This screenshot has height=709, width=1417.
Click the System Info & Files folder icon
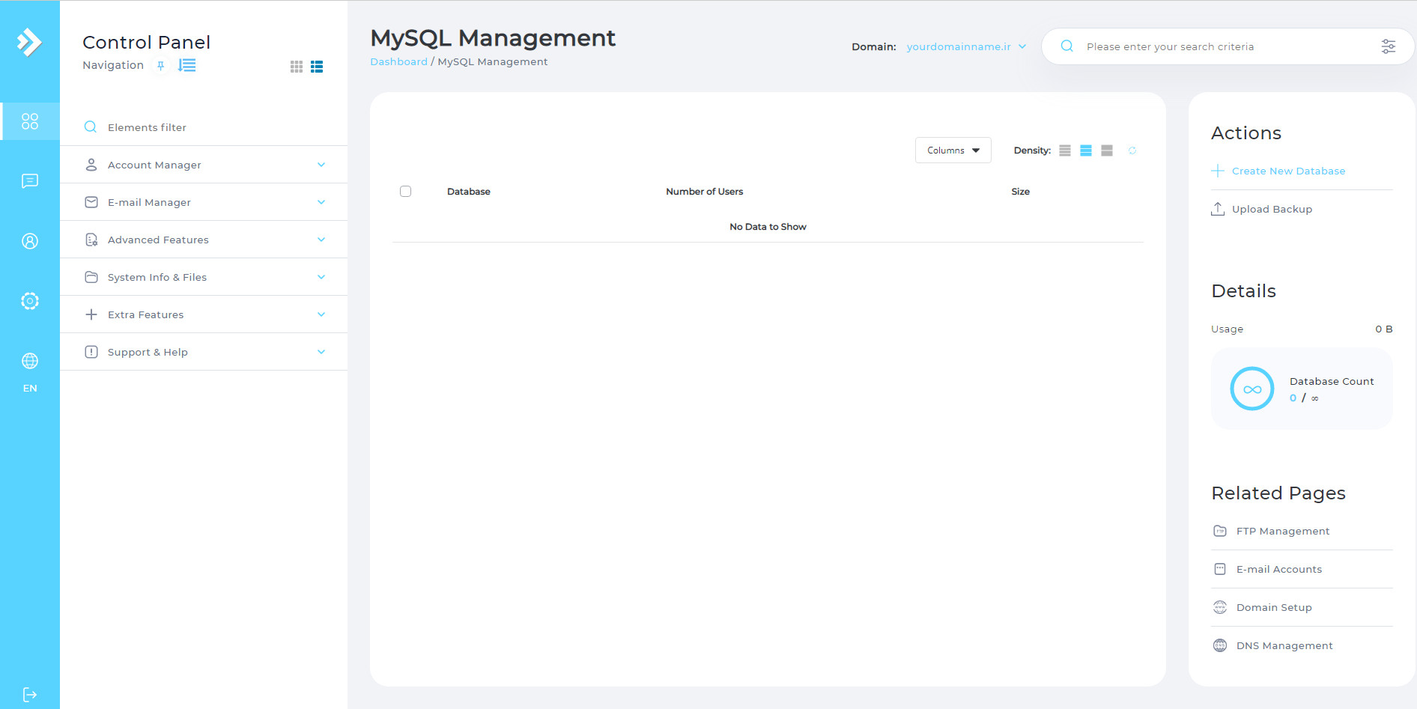91,277
